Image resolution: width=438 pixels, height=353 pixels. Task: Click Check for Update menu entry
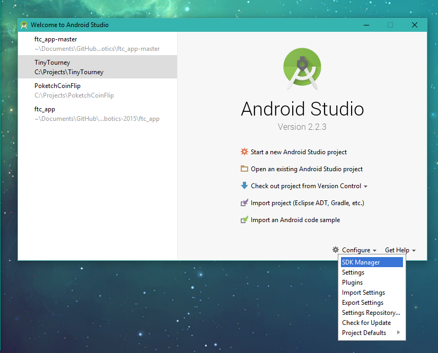coord(366,322)
